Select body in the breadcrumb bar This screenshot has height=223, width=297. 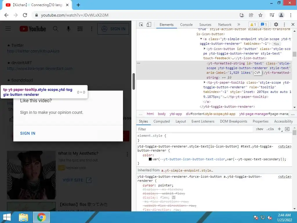pos(162,114)
